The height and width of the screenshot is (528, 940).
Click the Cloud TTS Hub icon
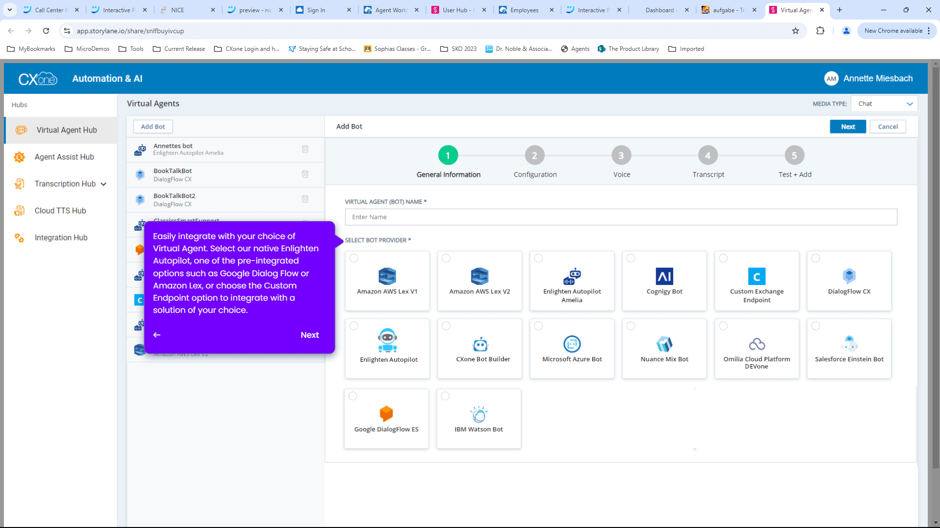pos(19,211)
